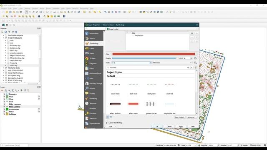
Task: Click Add Group icon in Layers panel
Action: 5,90
